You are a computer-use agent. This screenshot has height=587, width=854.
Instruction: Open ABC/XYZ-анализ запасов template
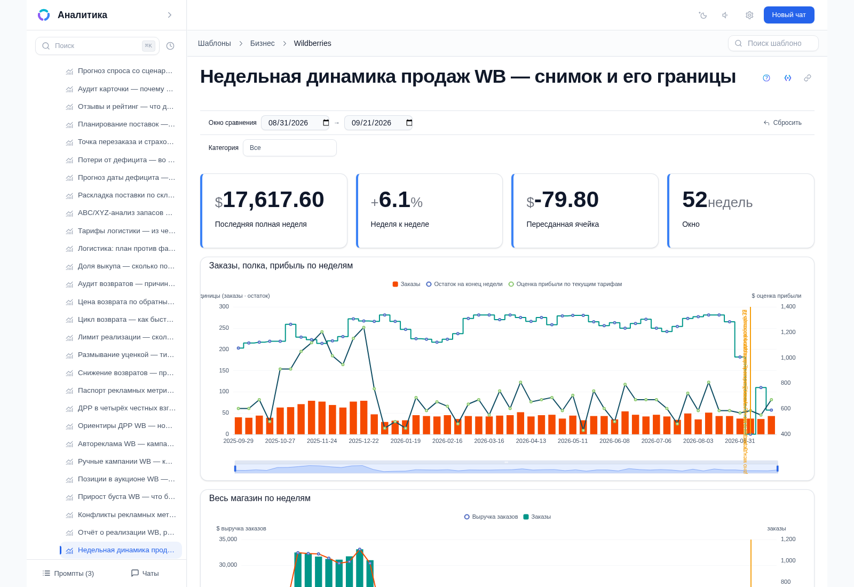[121, 213]
